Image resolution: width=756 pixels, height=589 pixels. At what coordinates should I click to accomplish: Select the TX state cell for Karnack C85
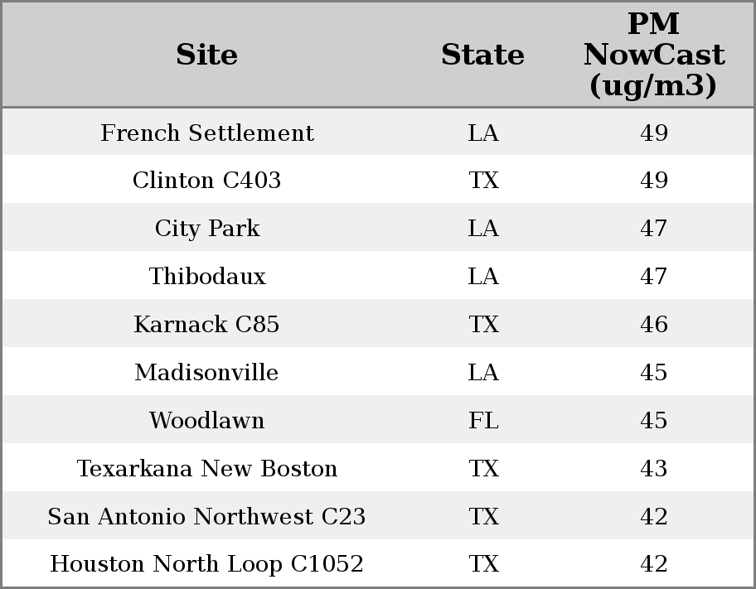[483, 325]
